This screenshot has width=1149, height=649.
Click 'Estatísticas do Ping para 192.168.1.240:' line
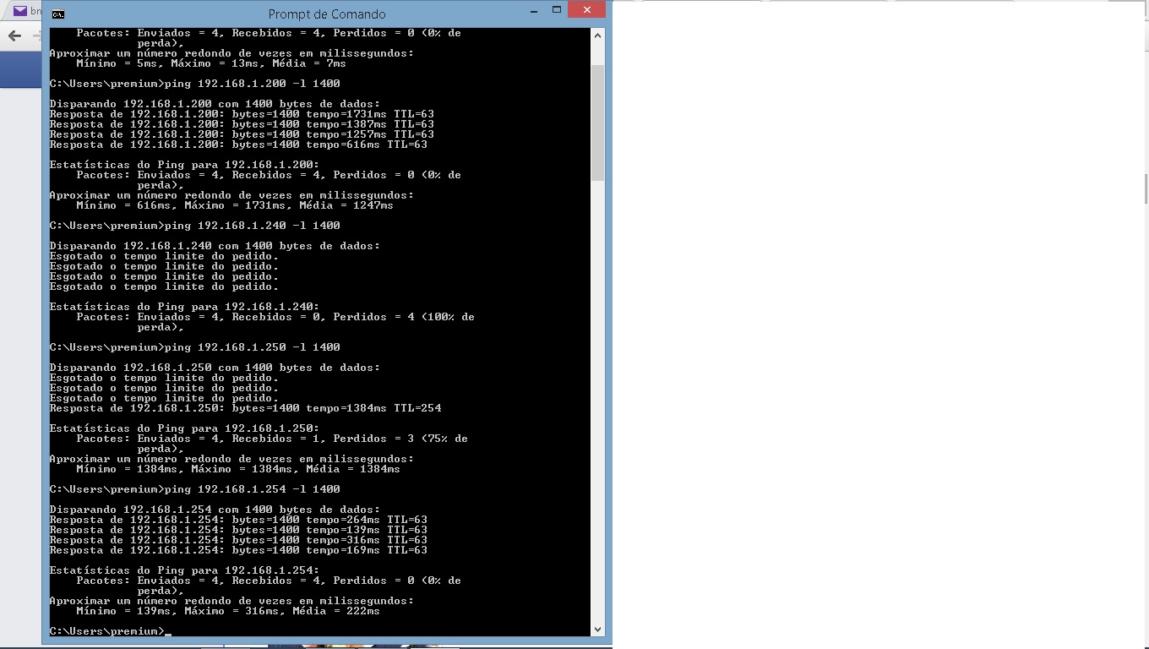point(185,307)
